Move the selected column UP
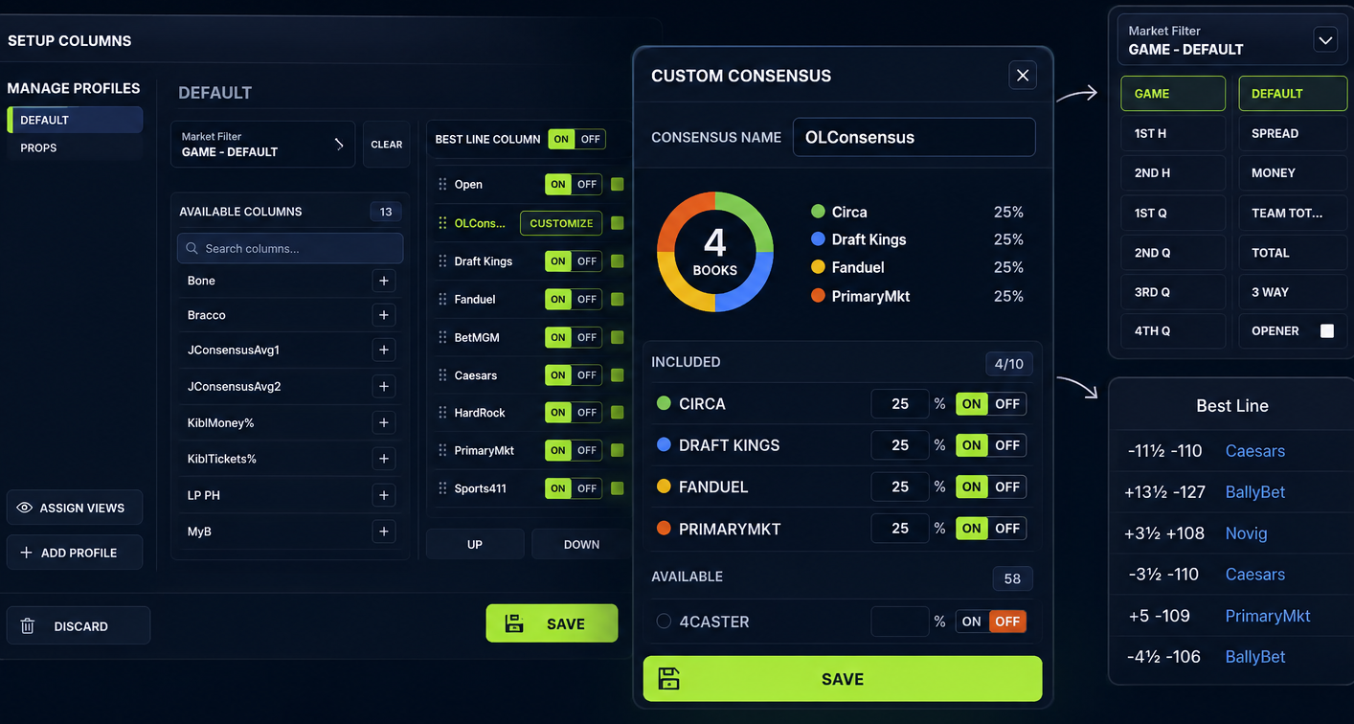1354x724 pixels. click(475, 544)
